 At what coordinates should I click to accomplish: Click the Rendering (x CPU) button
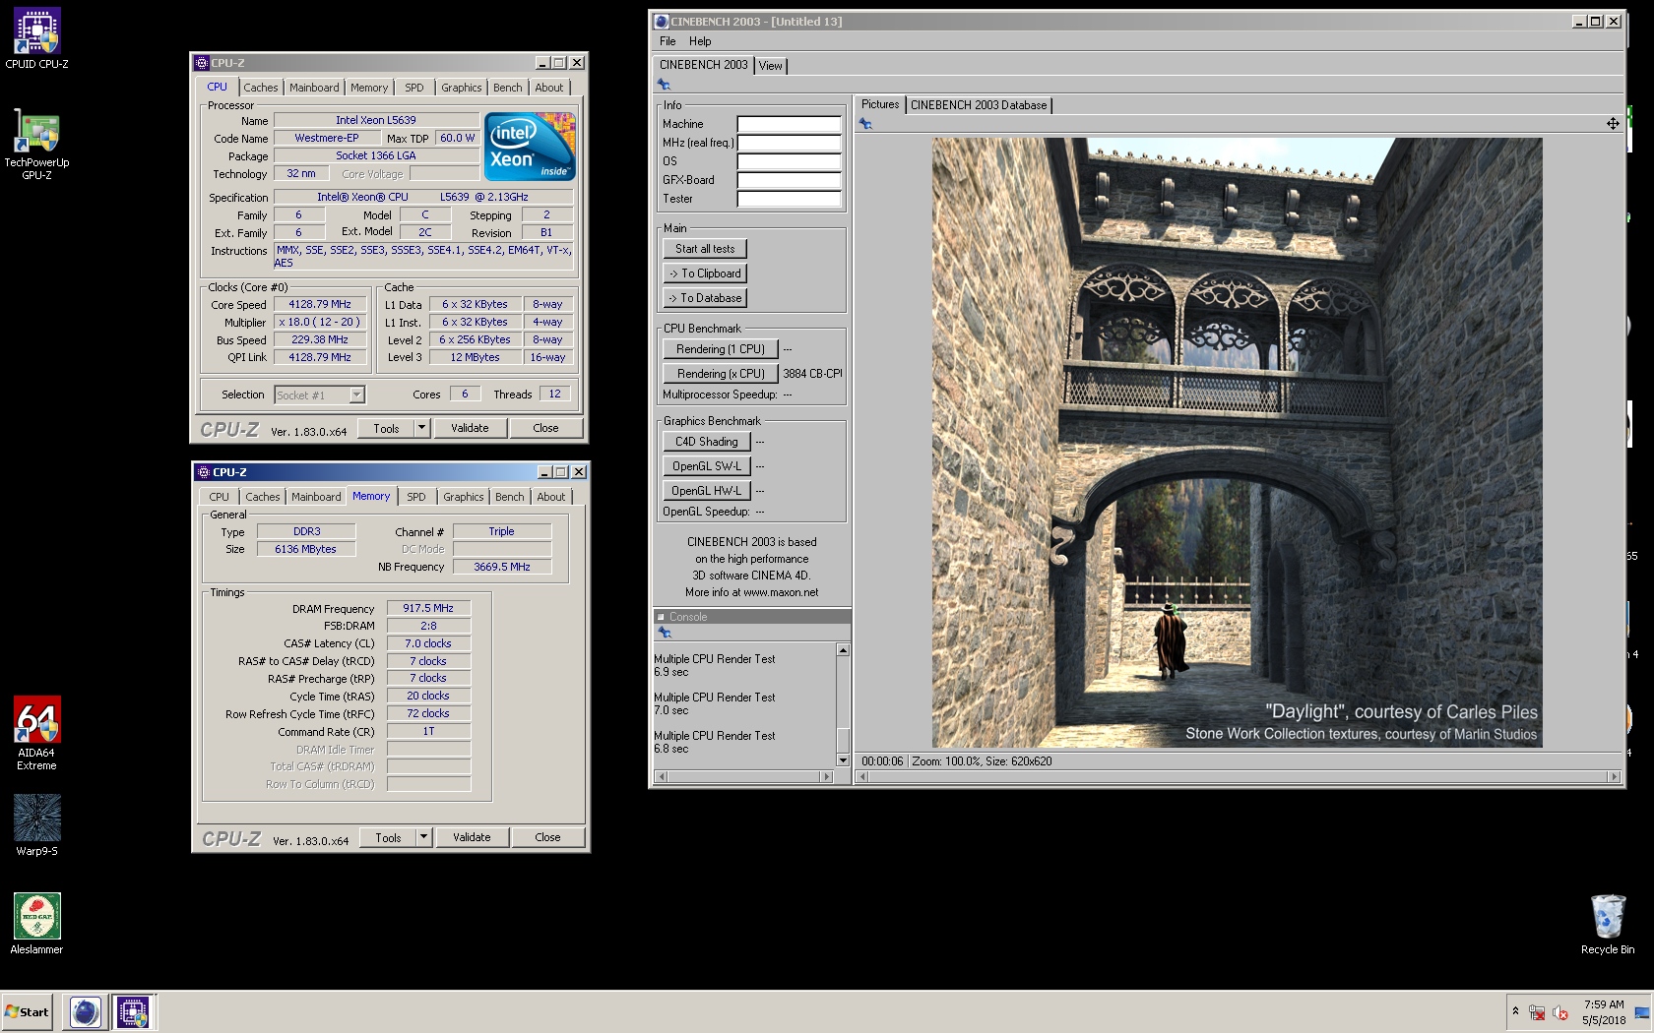point(721,374)
